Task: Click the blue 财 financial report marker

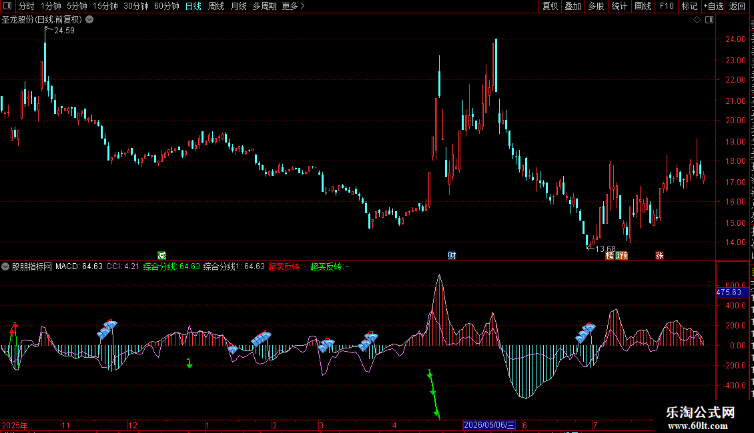Action: click(452, 255)
